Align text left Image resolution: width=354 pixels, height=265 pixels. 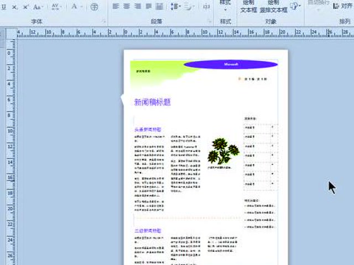pos(116,7)
